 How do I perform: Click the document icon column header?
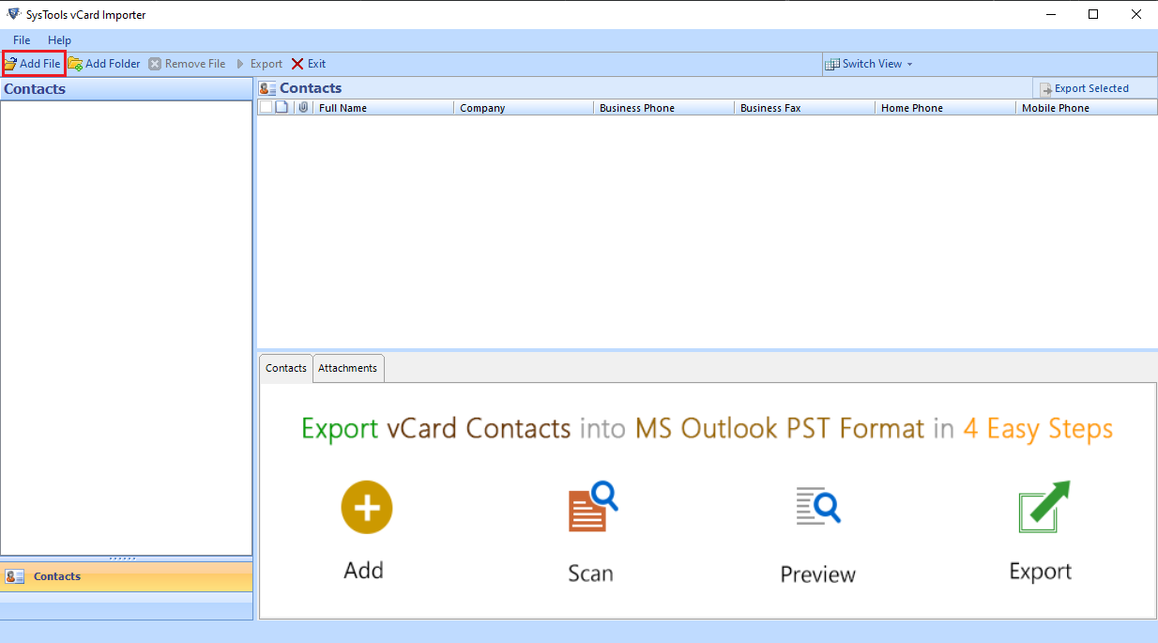tap(282, 107)
